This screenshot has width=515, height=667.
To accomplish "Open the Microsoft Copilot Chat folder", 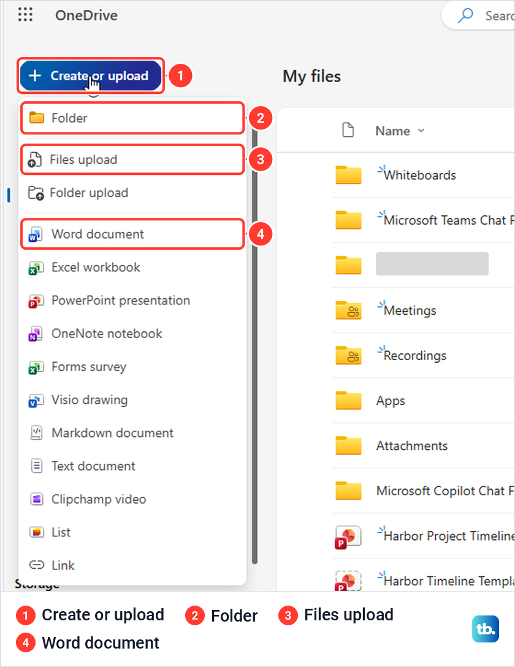I will (x=445, y=490).
